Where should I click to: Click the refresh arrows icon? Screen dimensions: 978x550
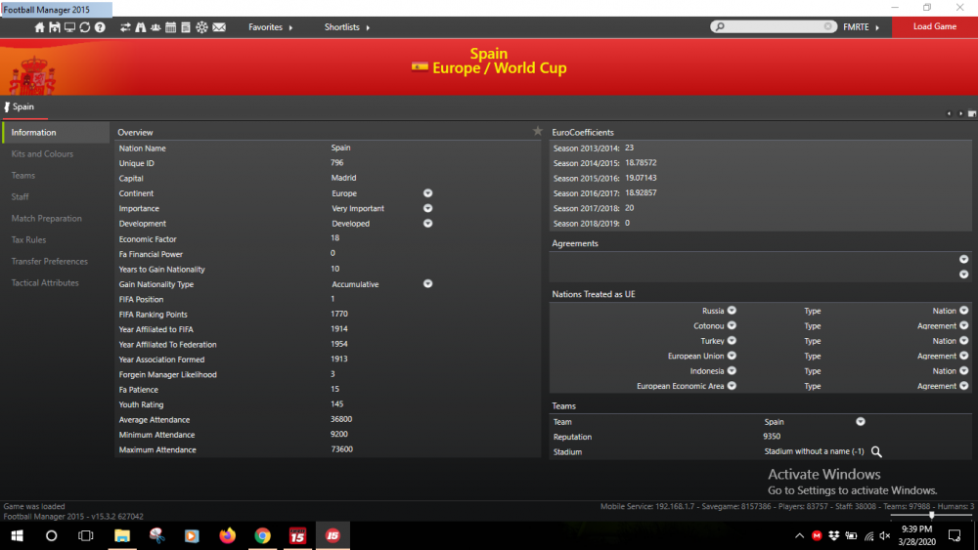point(85,27)
